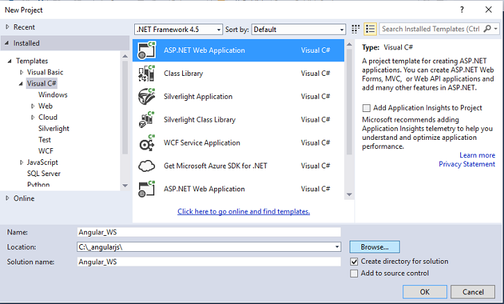Click the search magnifier icon
504x304 pixels.
pyautogui.click(x=487, y=29)
